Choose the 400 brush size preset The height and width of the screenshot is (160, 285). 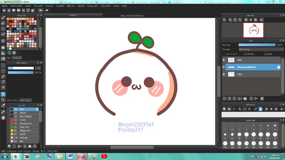coord(254,144)
